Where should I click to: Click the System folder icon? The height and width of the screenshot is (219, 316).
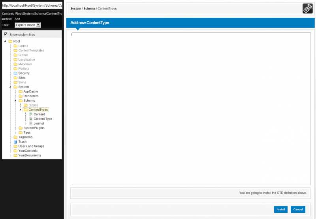coord(15,87)
